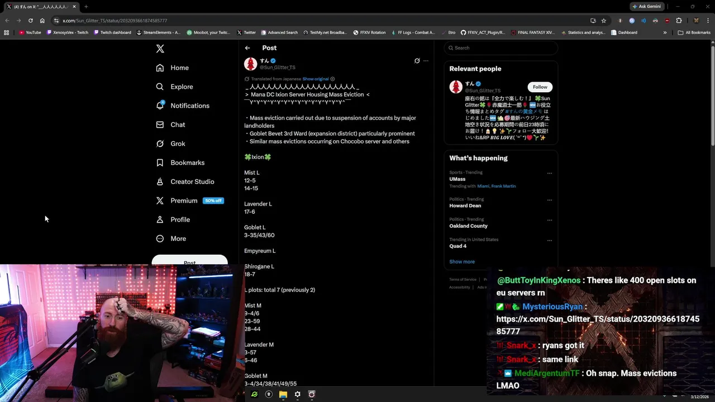Click the post author's avatar
Viewport: 715px width, 402px height.
[250, 64]
